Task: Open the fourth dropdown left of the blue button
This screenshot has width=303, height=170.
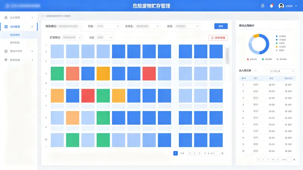Action: click(187, 26)
